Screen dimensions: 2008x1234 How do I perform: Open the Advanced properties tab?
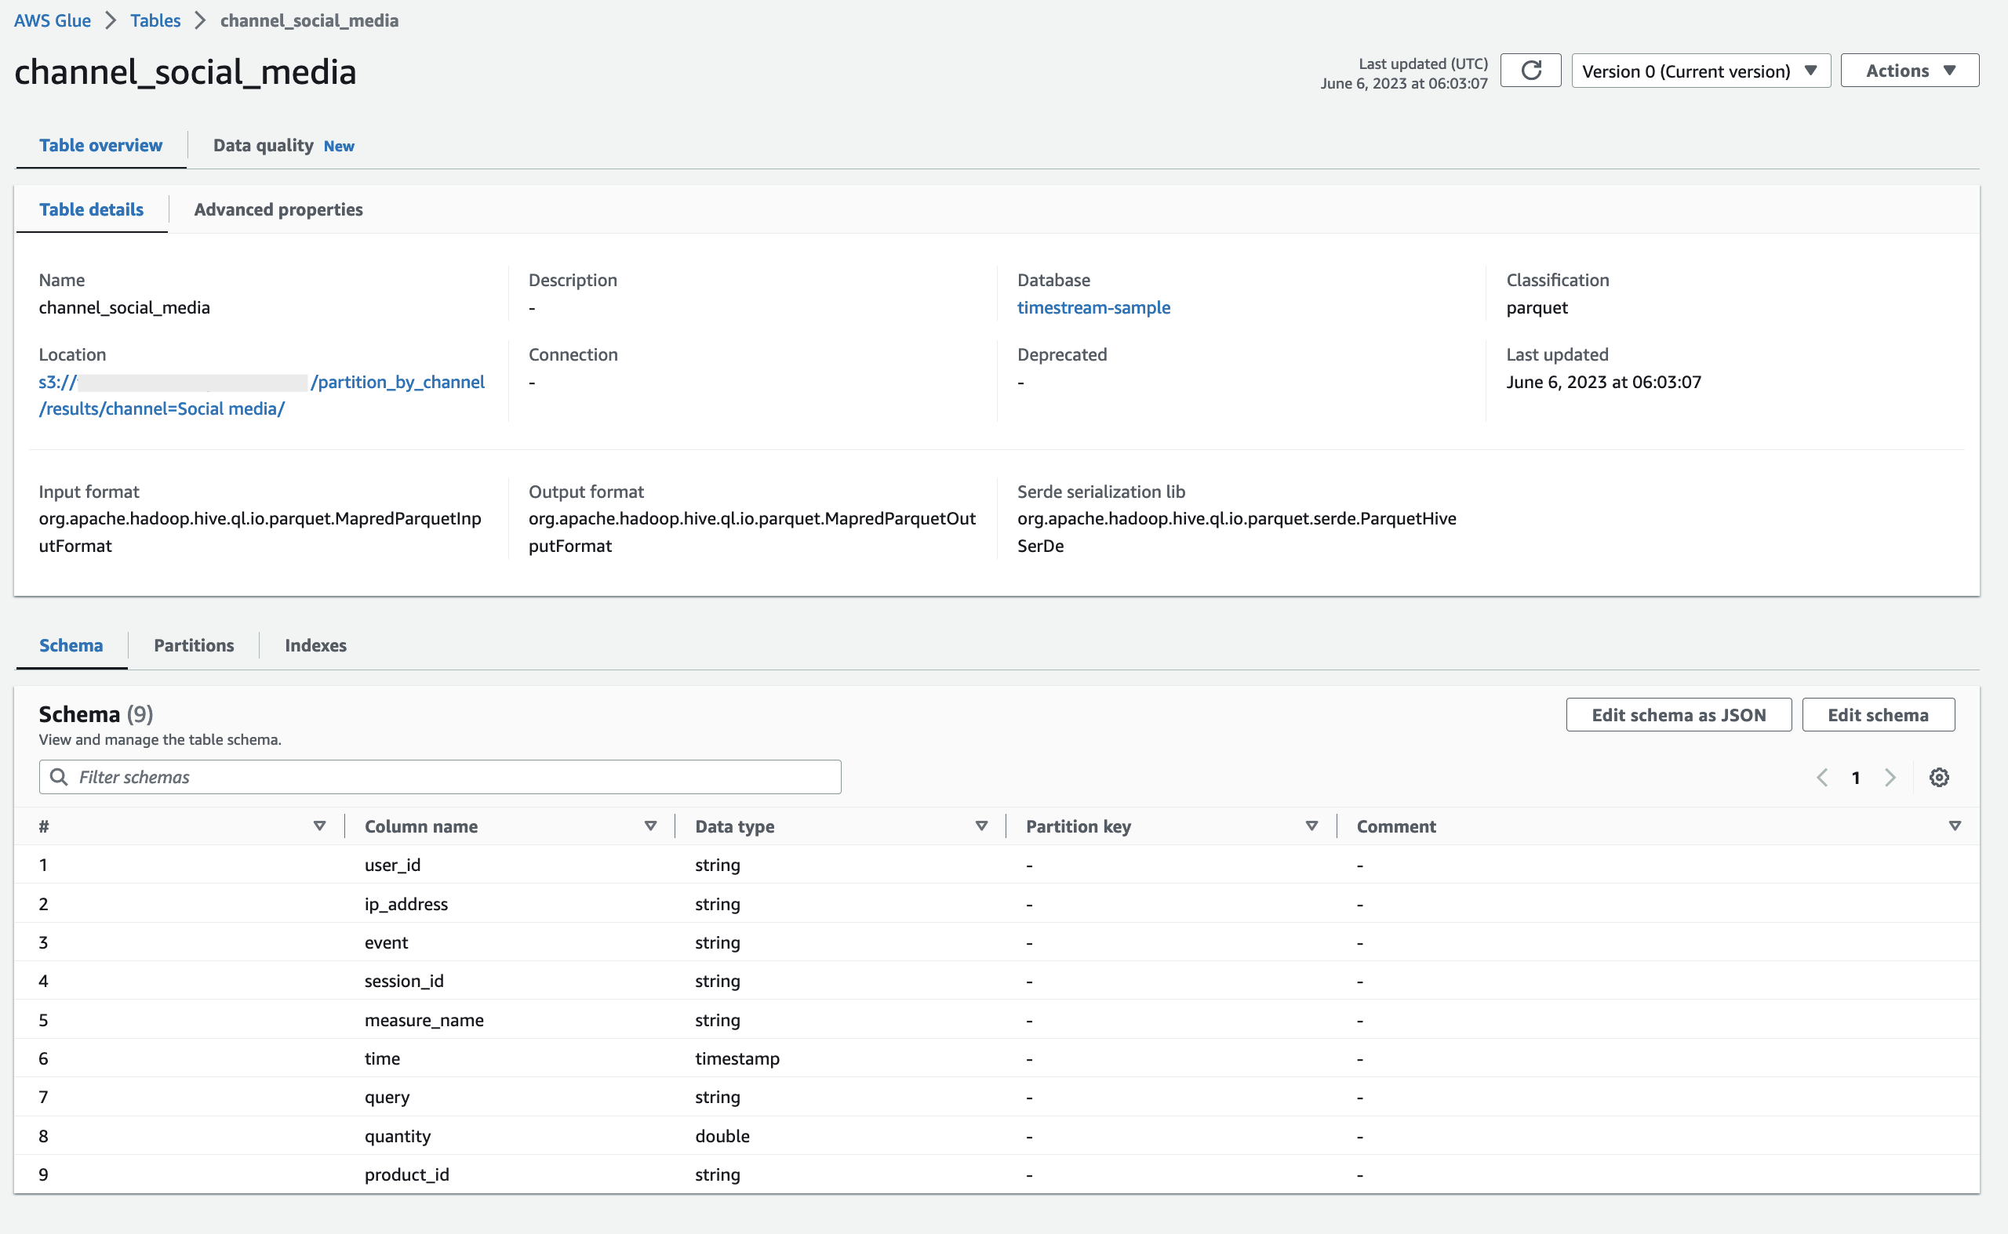pyautogui.click(x=278, y=210)
